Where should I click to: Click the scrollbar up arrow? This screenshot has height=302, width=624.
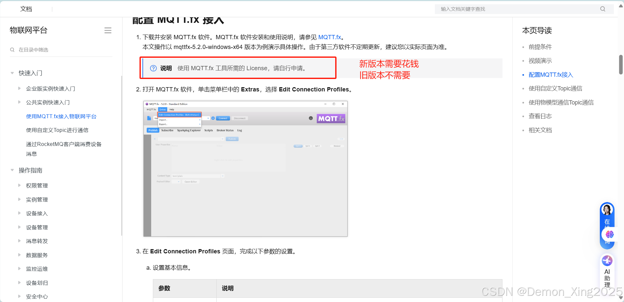point(621,6)
